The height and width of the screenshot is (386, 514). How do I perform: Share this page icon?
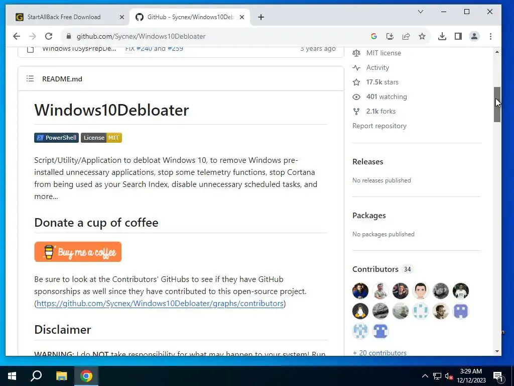tap(406, 36)
